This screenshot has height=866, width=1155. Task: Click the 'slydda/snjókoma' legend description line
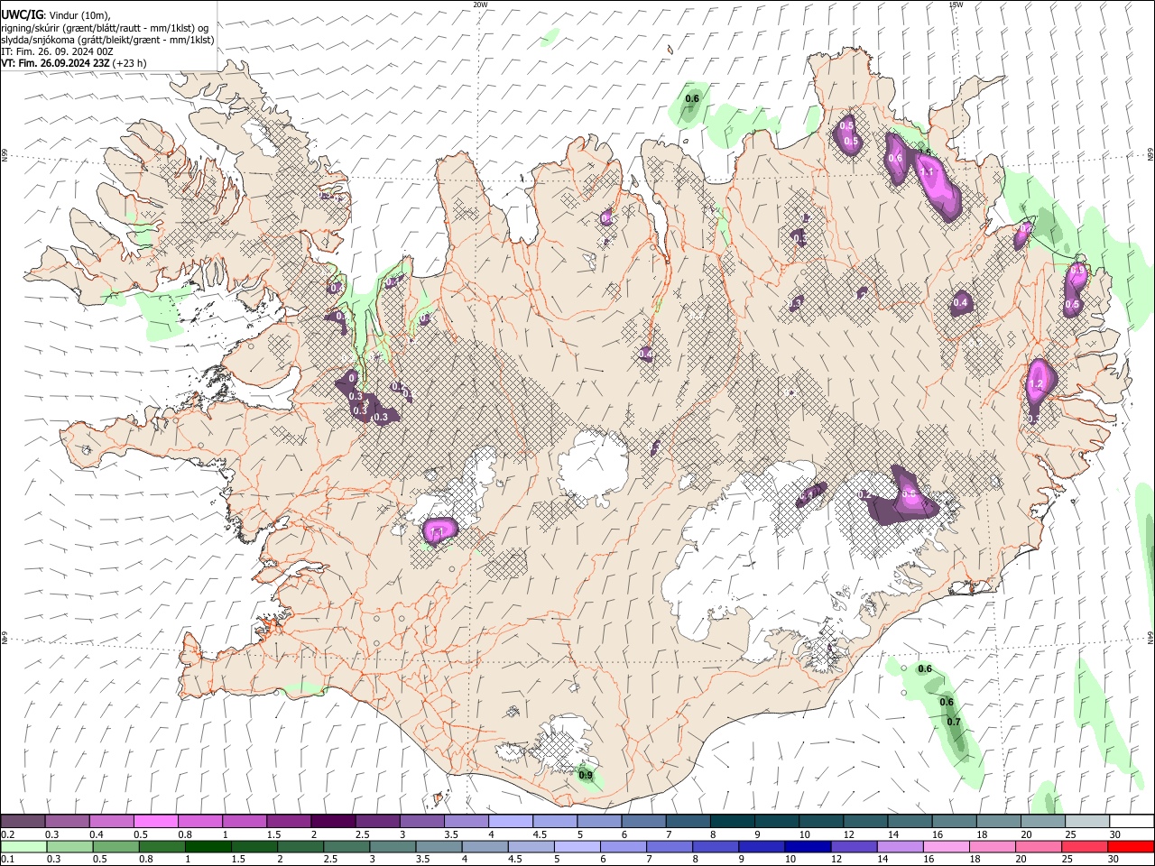click(107, 40)
